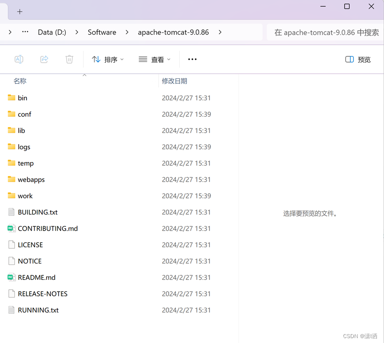Sort by Date modified (修改日期) column header
This screenshot has height=343, width=384.
click(x=174, y=81)
